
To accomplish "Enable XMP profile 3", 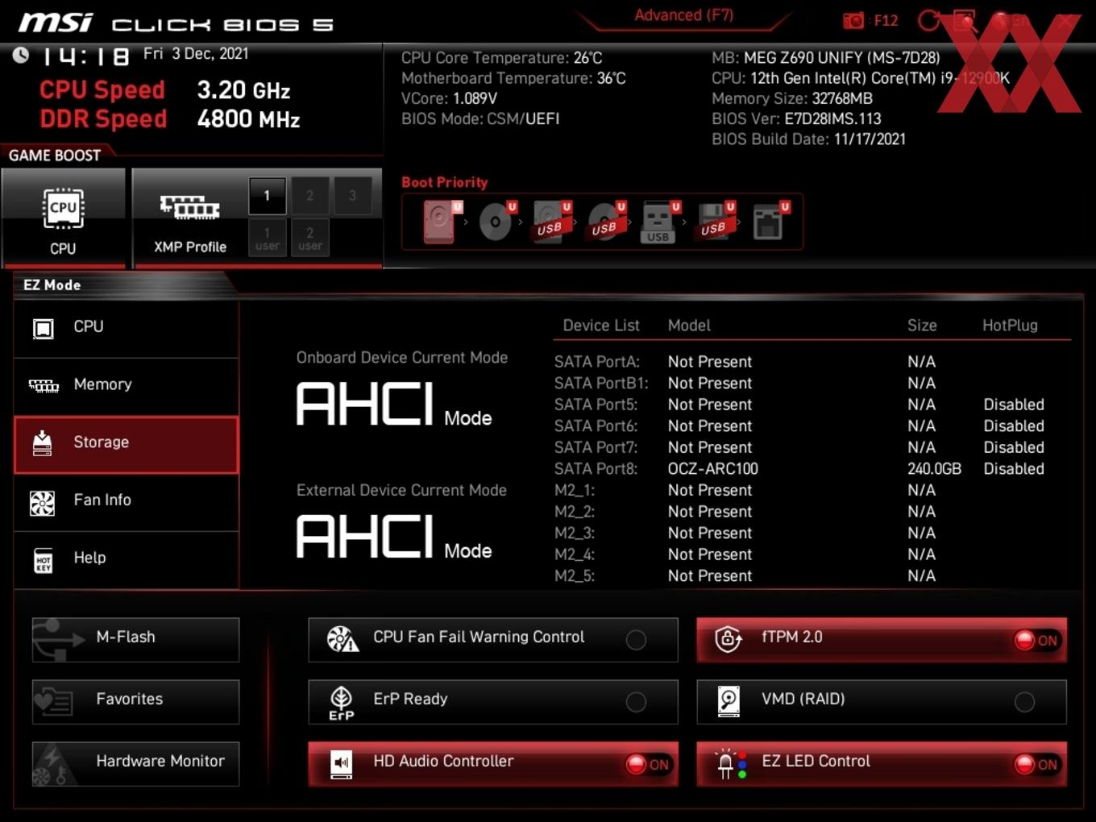I will (352, 195).
